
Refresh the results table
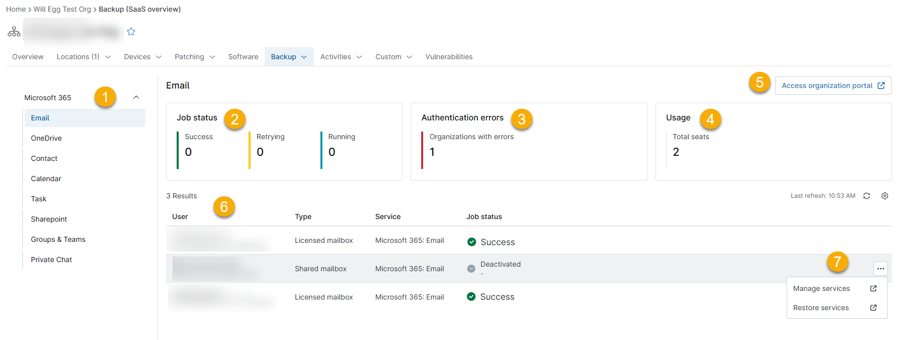[x=867, y=196]
